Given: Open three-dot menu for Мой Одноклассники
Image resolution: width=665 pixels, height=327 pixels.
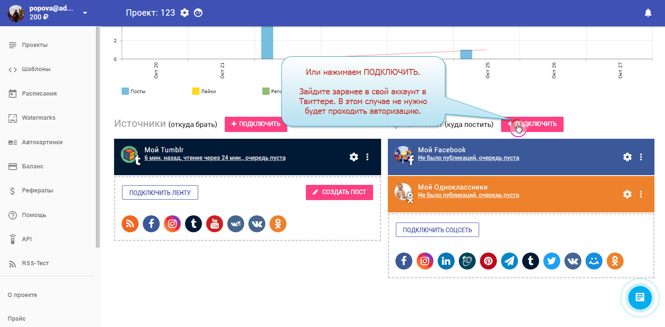Looking at the screenshot, I should click(x=641, y=194).
